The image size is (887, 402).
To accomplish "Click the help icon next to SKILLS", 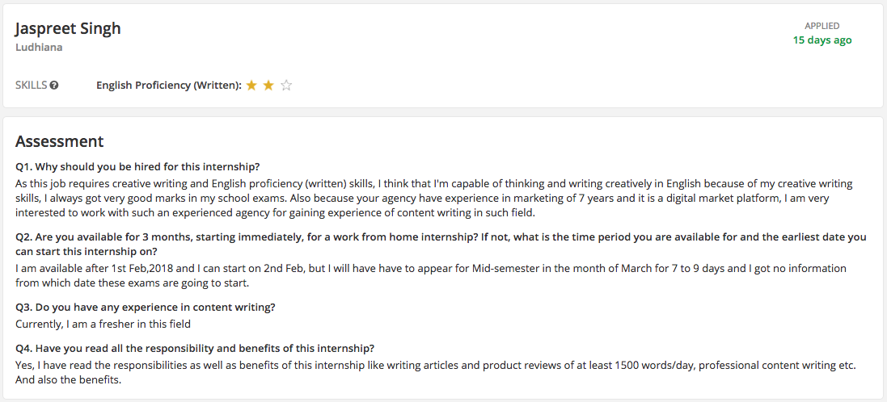I will click(x=54, y=86).
